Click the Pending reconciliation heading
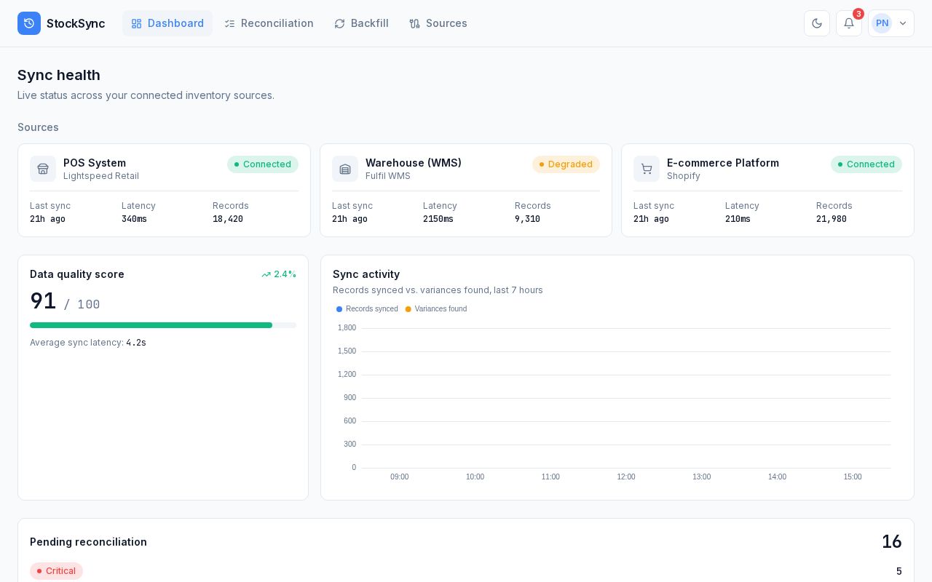 tap(88, 542)
